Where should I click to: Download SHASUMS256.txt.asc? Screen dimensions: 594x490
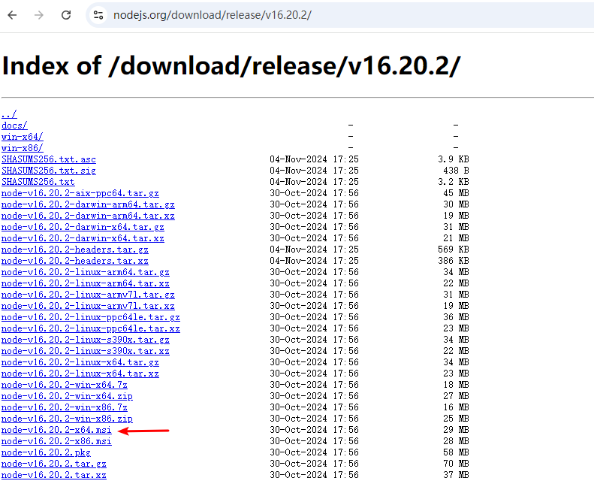click(49, 159)
